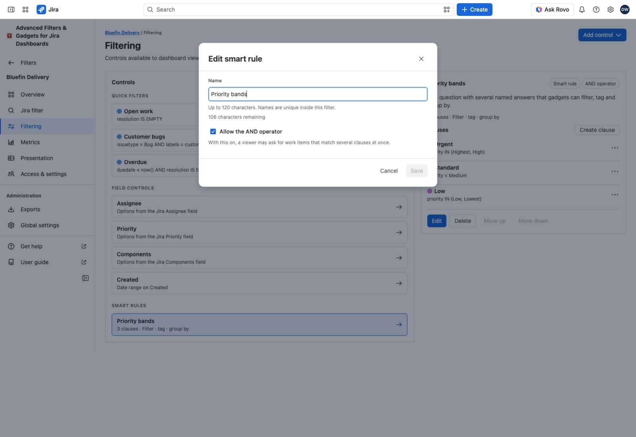Image resolution: width=636 pixels, height=437 pixels.
Task: Open the app switcher grid icon
Action: pos(25,10)
